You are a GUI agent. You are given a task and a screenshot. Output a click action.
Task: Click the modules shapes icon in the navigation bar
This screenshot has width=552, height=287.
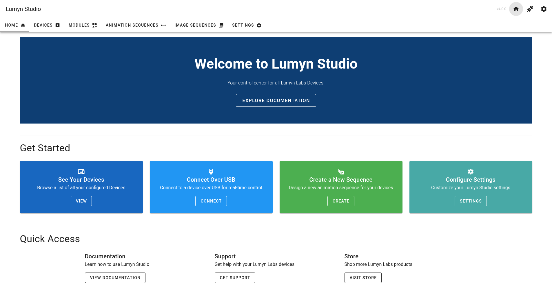tap(94, 25)
